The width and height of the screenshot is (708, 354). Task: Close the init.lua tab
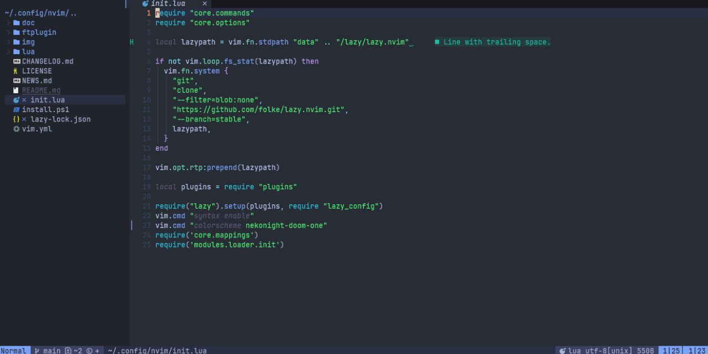205,3
